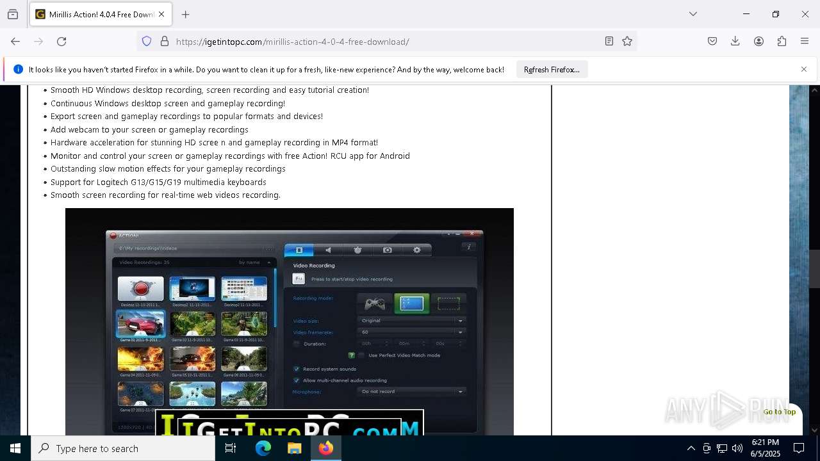
Task: Click the page vertical scrollbar thumb
Action: click(814, 269)
